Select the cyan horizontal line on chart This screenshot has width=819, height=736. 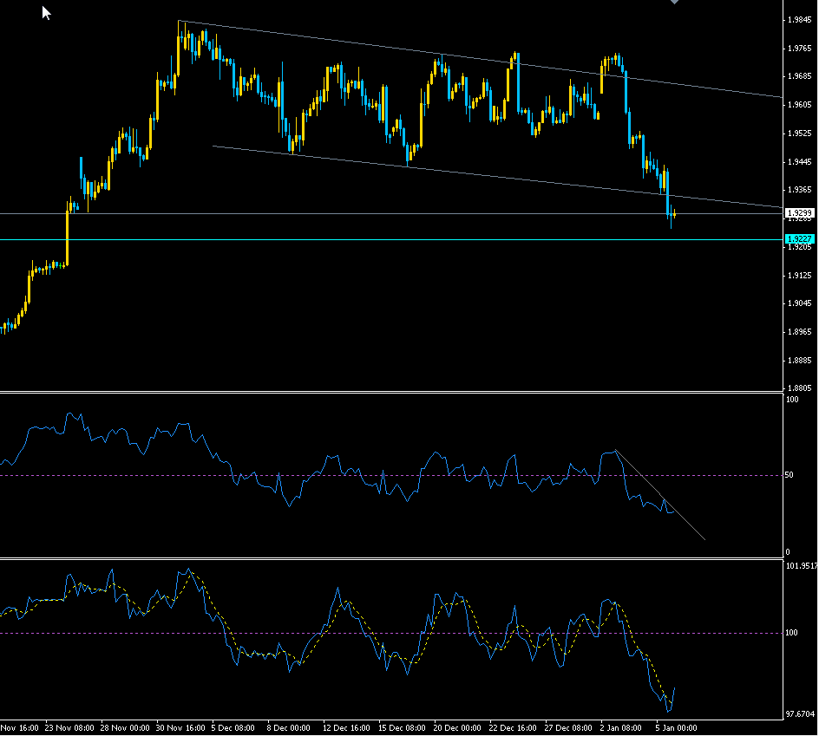(x=392, y=239)
